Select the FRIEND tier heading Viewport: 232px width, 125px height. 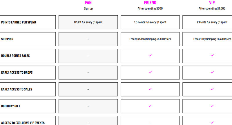tap(150, 3)
